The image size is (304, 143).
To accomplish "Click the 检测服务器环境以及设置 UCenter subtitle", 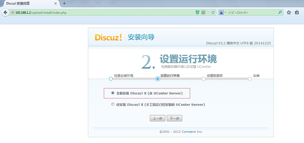I will click(186, 67).
